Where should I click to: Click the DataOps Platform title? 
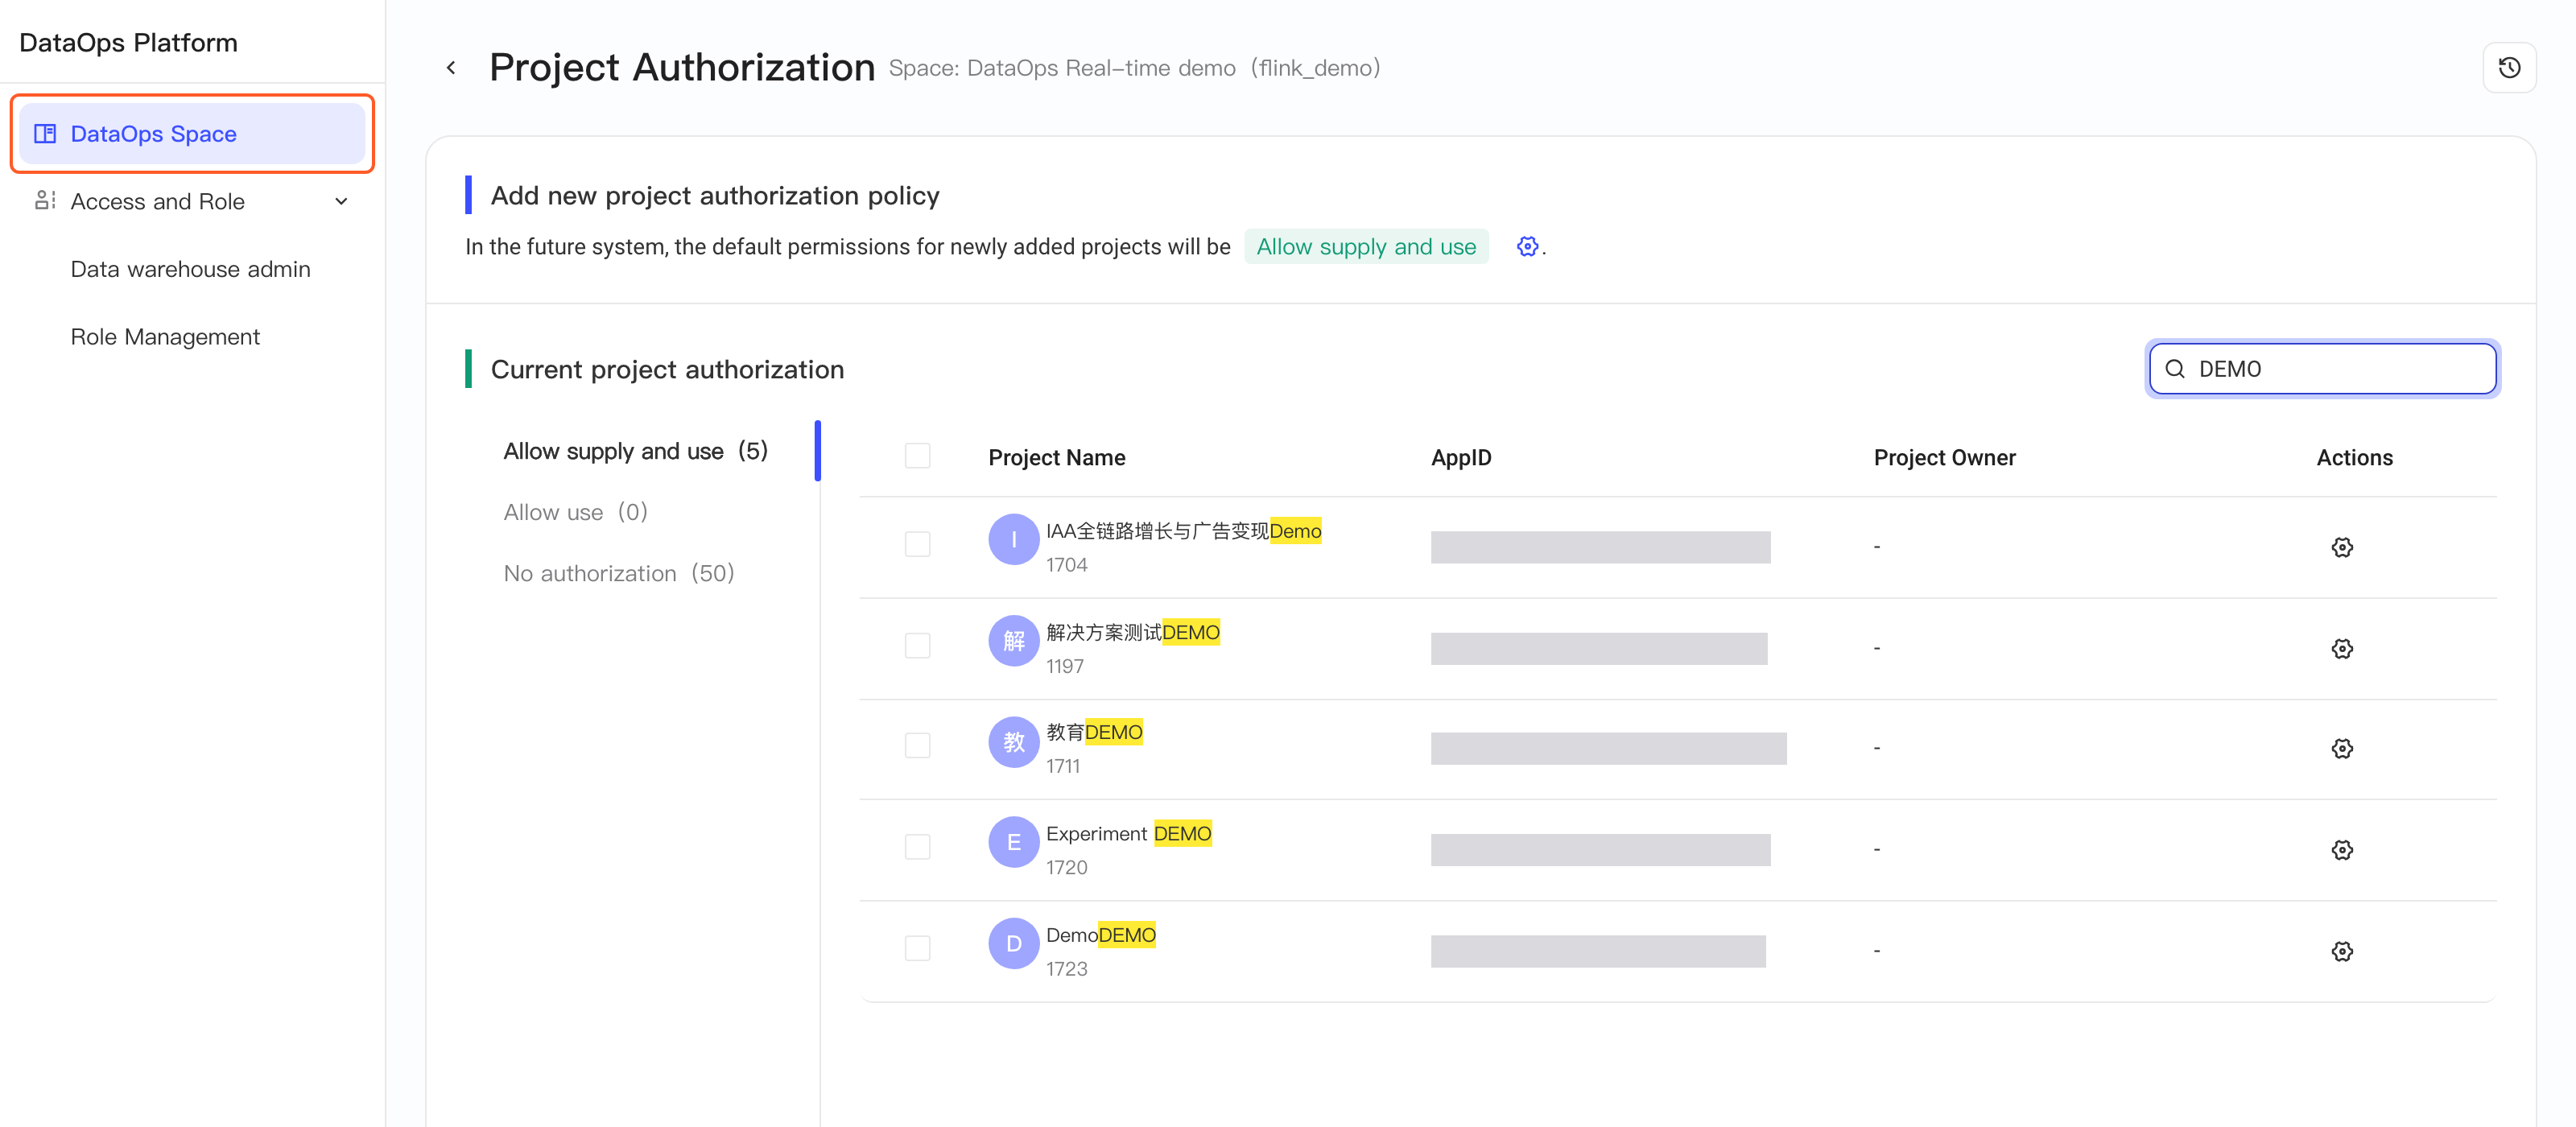click(x=128, y=42)
